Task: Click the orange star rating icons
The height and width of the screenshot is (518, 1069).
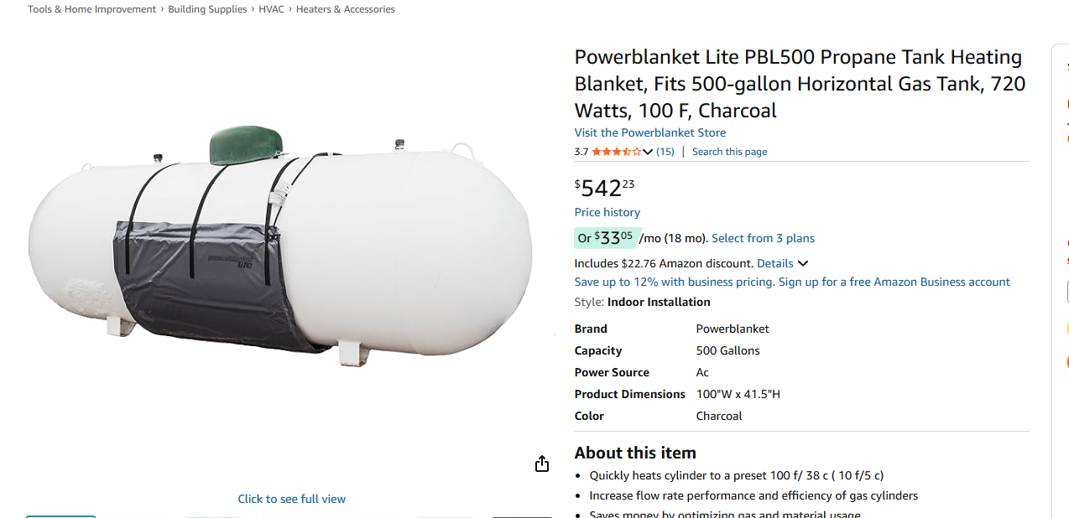Action: [x=616, y=152]
